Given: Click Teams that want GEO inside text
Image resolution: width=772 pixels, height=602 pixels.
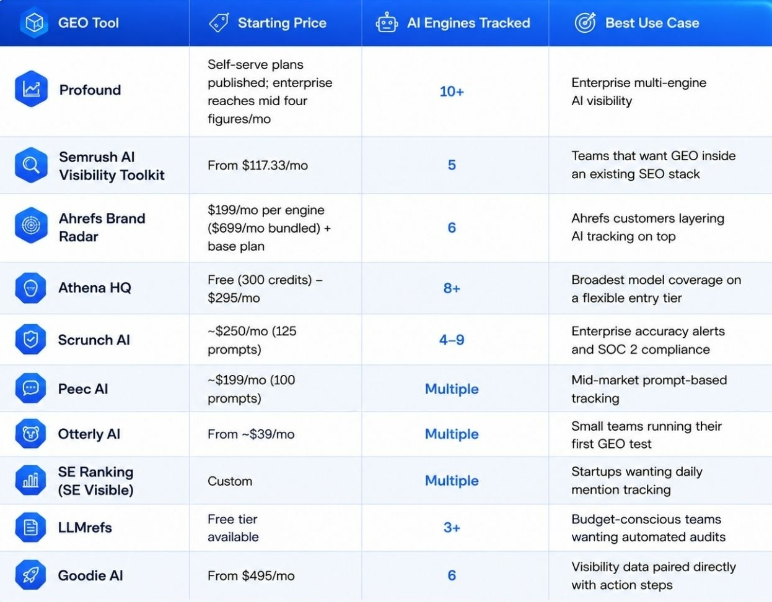Looking at the screenshot, I should pos(654,165).
